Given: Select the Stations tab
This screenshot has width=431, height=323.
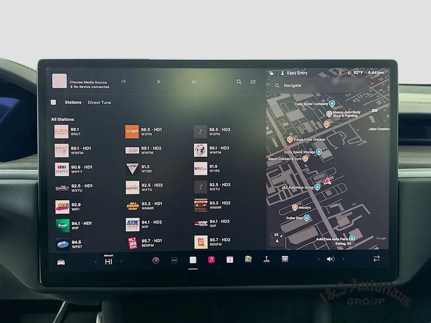Looking at the screenshot, I should [x=73, y=102].
